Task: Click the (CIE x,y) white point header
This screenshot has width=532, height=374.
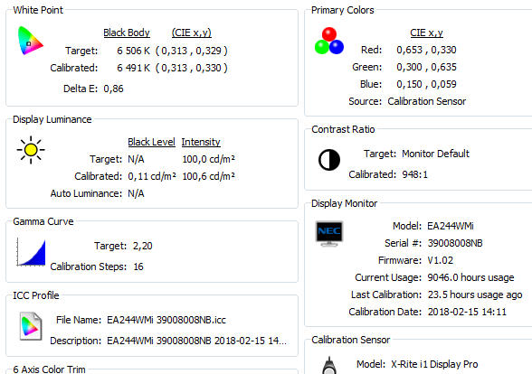Action: click(x=192, y=33)
